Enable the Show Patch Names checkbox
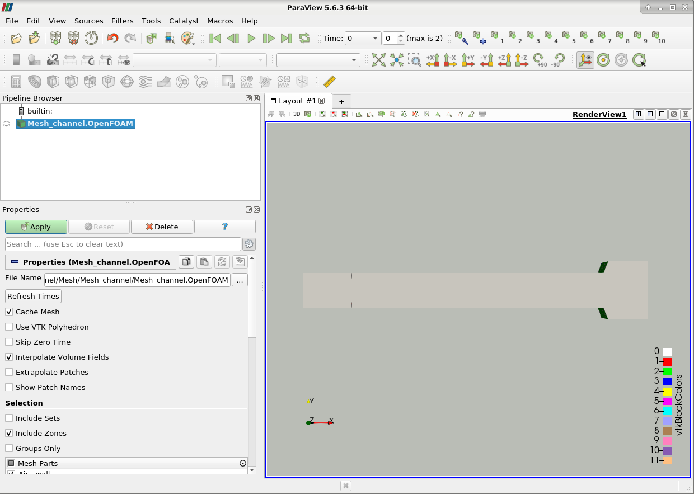 9,387
